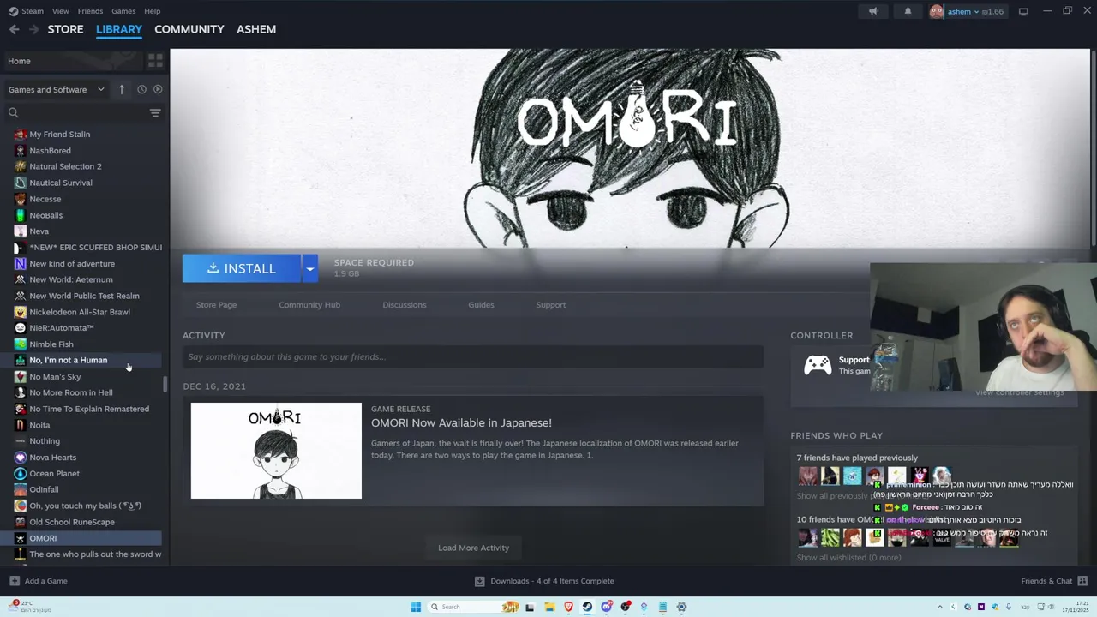Click the ready-to-play filter icon

click(x=158, y=89)
